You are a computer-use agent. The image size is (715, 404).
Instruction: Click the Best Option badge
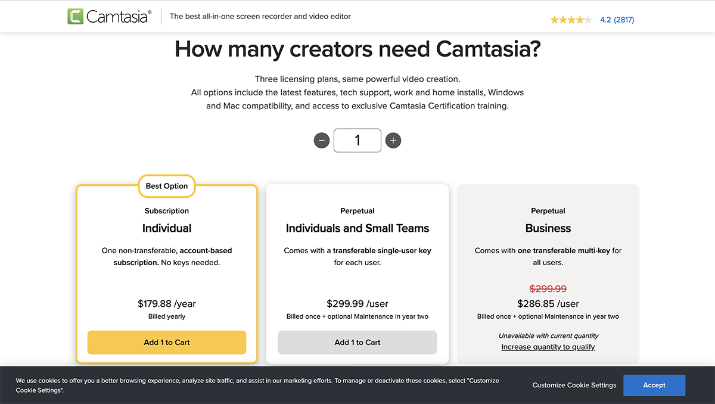click(167, 186)
